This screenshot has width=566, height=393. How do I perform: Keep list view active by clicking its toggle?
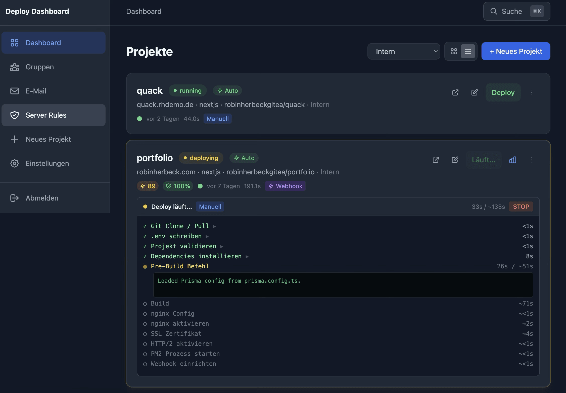tap(468, 51)
